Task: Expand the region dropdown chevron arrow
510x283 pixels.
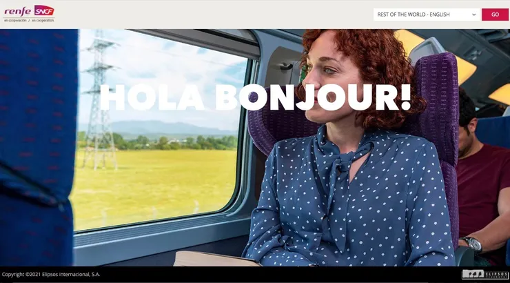Action: (x=474, y=14)
